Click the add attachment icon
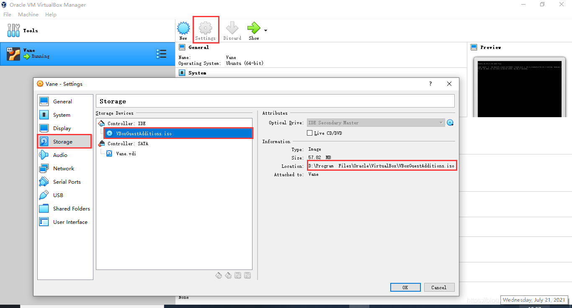 coord(238,275)
